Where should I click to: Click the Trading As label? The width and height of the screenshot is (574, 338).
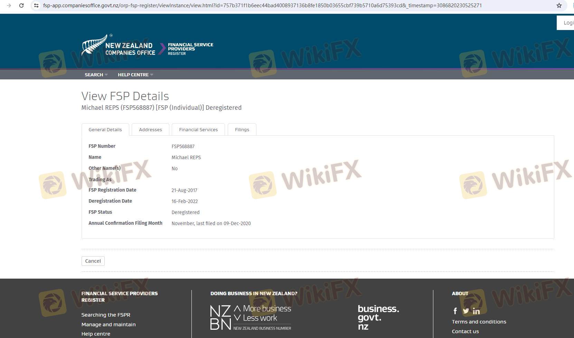[100, 180]
